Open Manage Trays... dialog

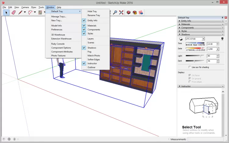(59, 16)
